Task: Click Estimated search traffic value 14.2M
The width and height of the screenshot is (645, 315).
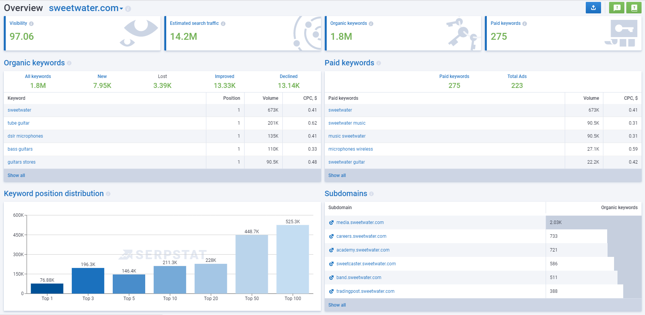Action: (184, 37)
